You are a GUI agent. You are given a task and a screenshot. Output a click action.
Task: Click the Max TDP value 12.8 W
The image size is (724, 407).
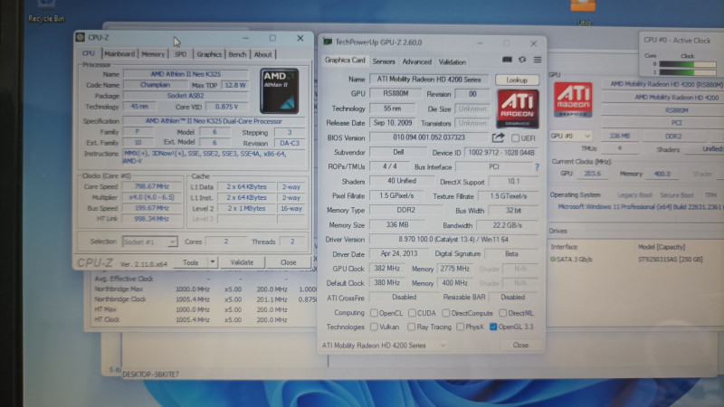point(235,85)
